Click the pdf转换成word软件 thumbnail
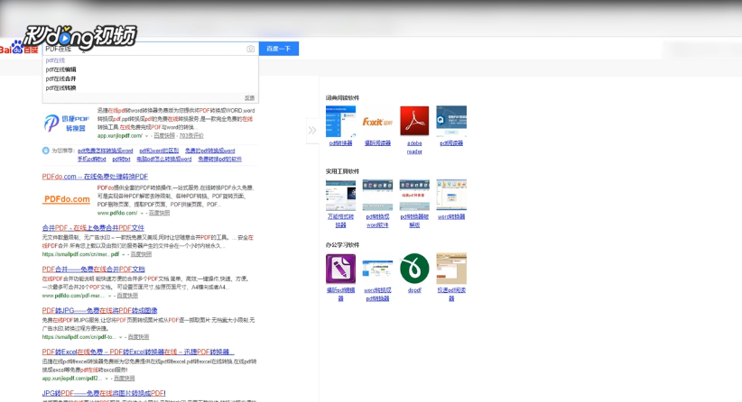The image size is (742, 402). 377,195
